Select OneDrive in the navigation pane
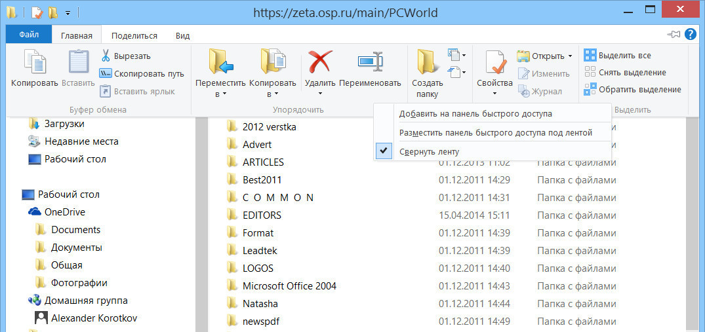 click(x=64, y=212)
